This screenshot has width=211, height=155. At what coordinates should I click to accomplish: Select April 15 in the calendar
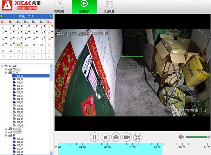(x=11, y=39)
